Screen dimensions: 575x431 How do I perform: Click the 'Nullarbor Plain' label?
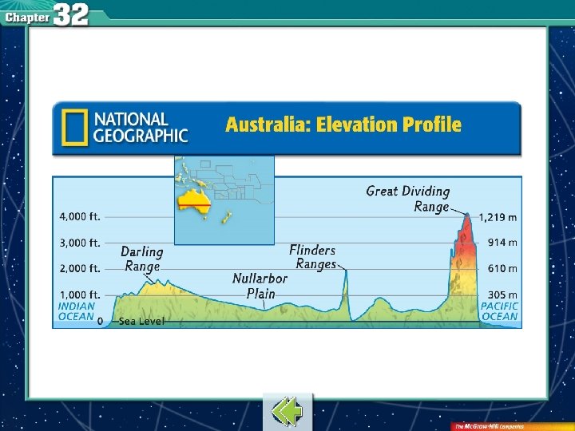pyautogui.click(x=260, y=286)
